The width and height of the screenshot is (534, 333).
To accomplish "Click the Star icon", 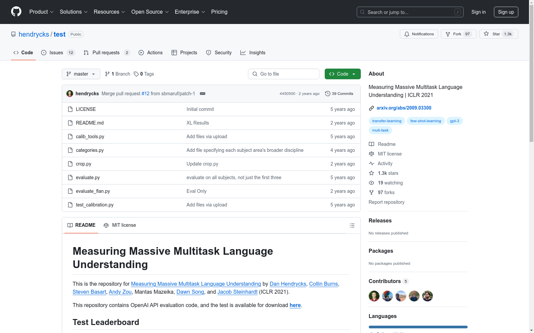I will click(x=486, y=34).
